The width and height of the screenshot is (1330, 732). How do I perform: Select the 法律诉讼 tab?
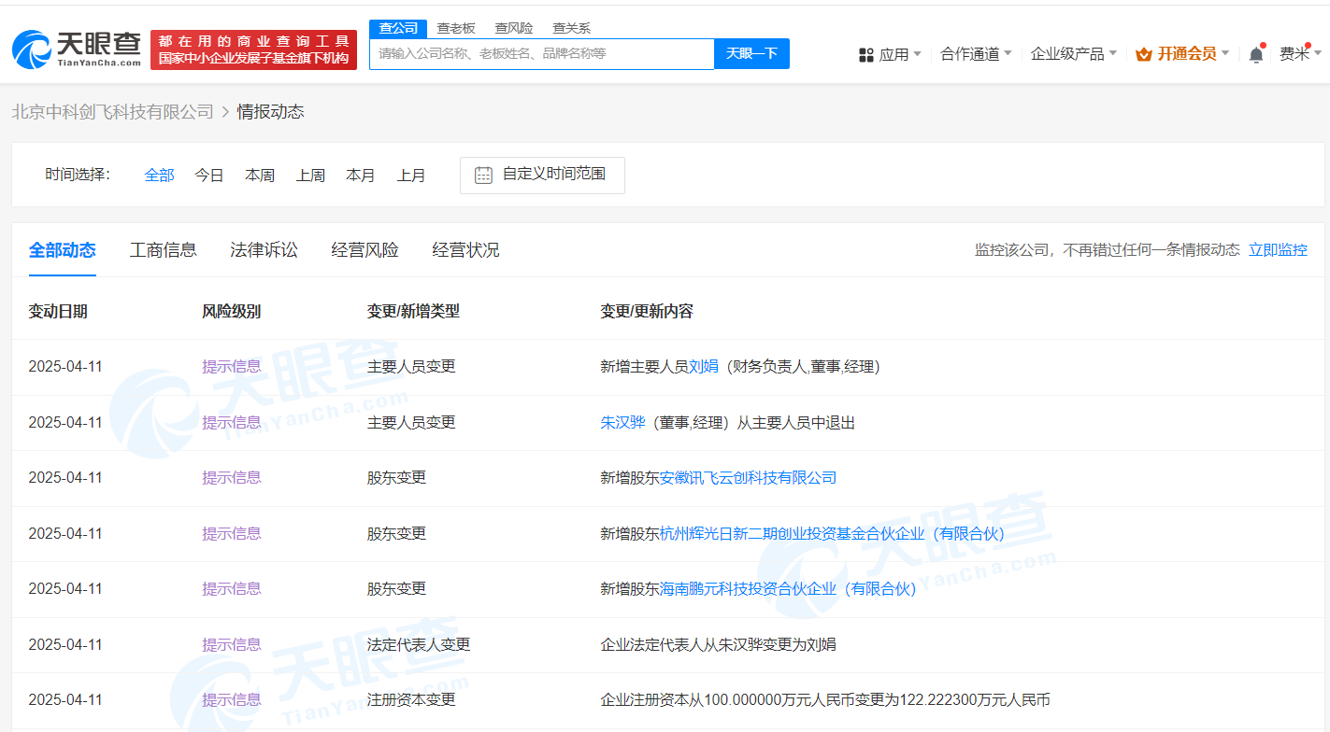click(264, 249)
